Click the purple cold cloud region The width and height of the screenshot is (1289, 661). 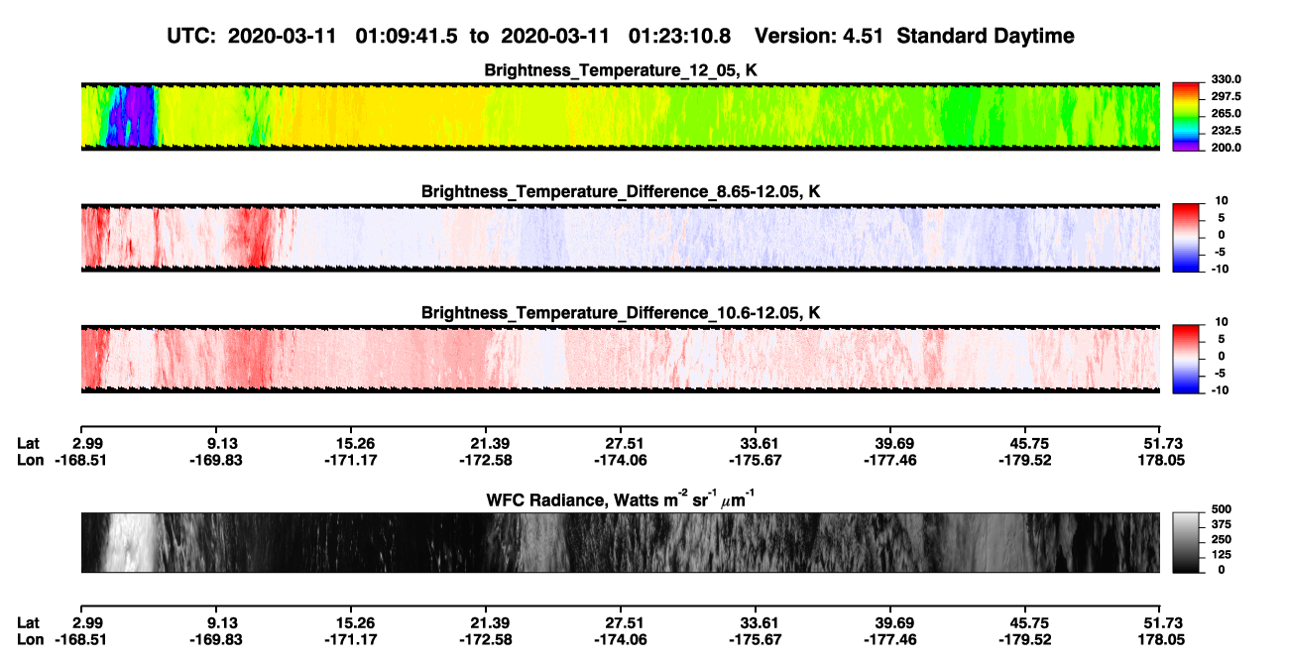coord(131,116)
